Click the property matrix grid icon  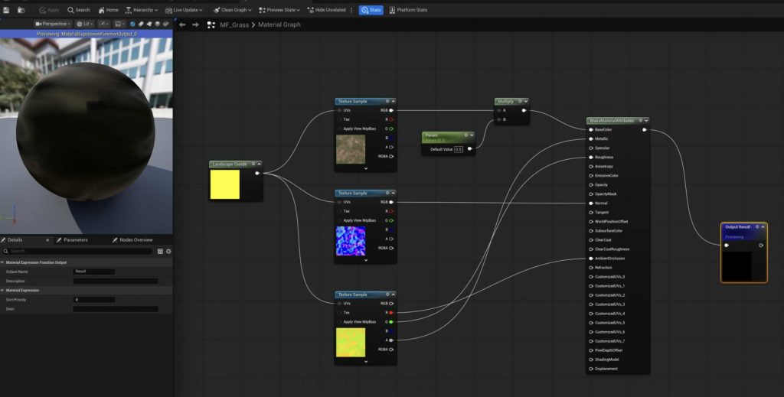(160, 251)
